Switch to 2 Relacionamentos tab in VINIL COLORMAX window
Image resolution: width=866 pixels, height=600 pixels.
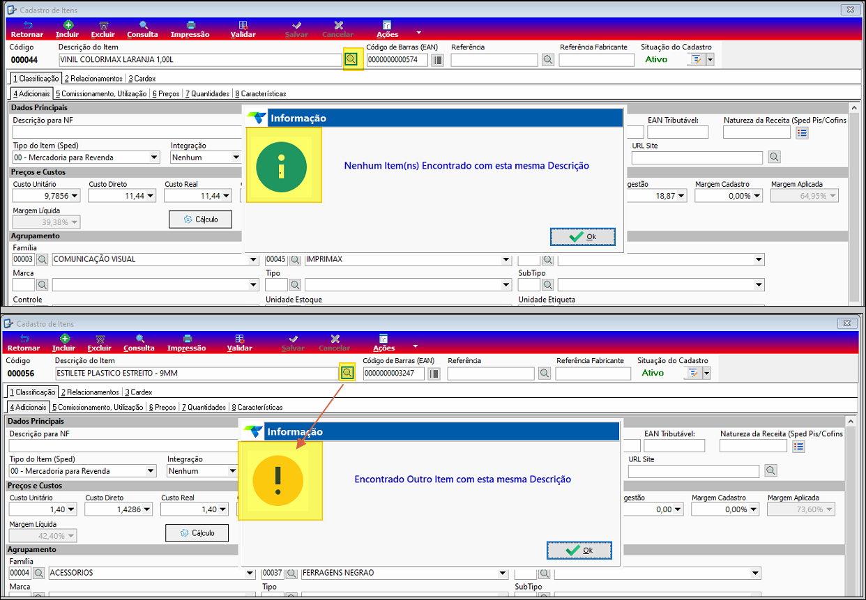click(x=93, y=79)
